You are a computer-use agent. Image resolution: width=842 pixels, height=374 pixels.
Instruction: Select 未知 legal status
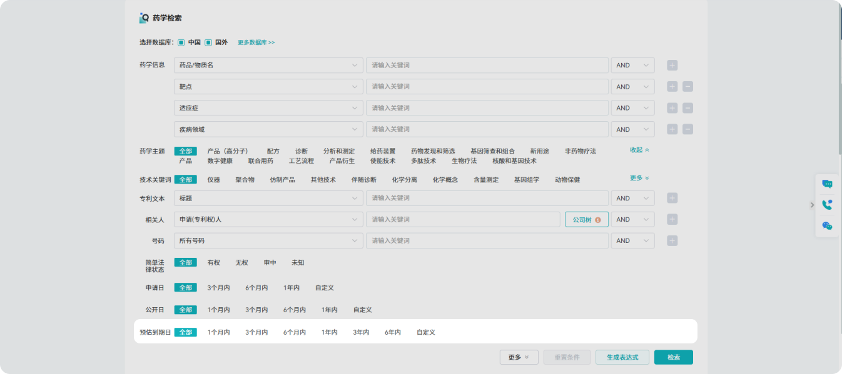298,263
